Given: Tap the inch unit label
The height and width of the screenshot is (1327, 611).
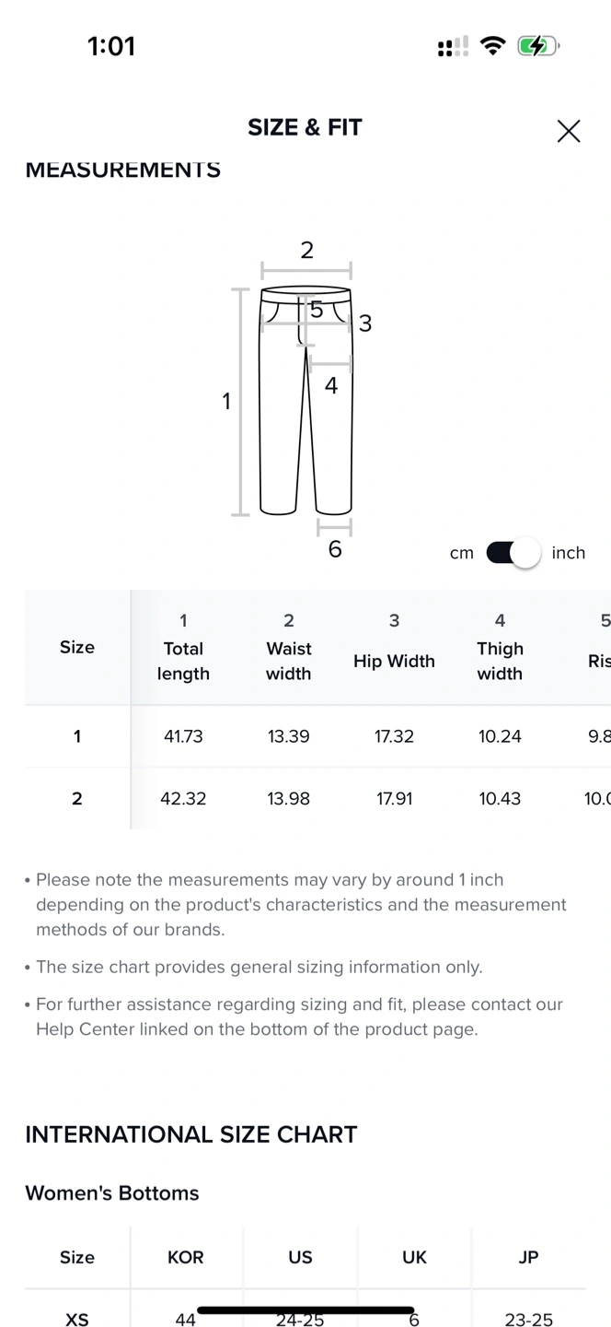Looking at the screenshot, I should coord(568,553).
